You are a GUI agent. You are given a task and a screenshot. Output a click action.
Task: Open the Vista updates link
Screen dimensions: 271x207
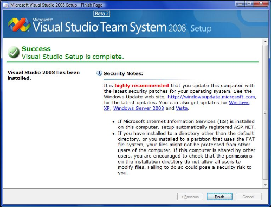[x=182, y=108]
